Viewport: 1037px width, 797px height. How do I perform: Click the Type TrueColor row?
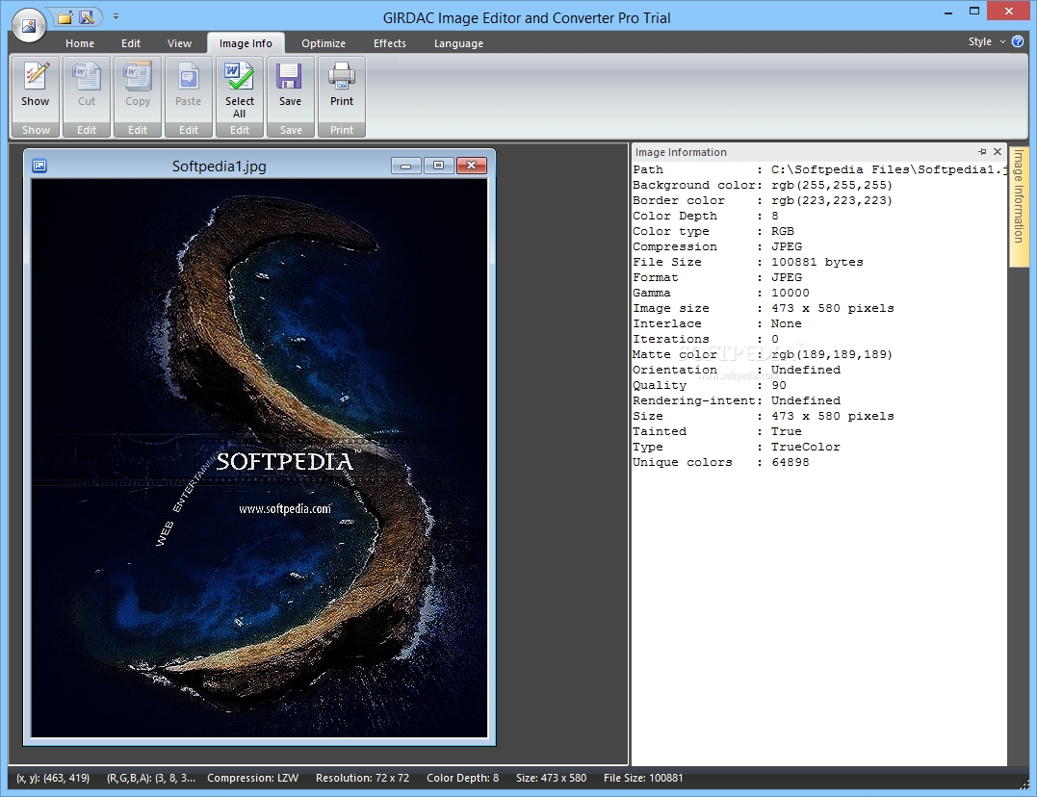tap(736, 448)
